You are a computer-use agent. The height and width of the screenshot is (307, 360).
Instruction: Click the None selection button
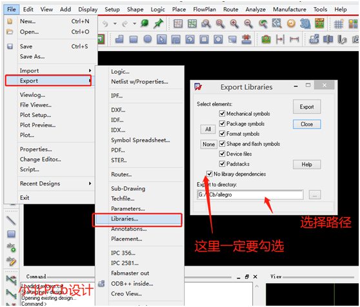coord(208,144)
